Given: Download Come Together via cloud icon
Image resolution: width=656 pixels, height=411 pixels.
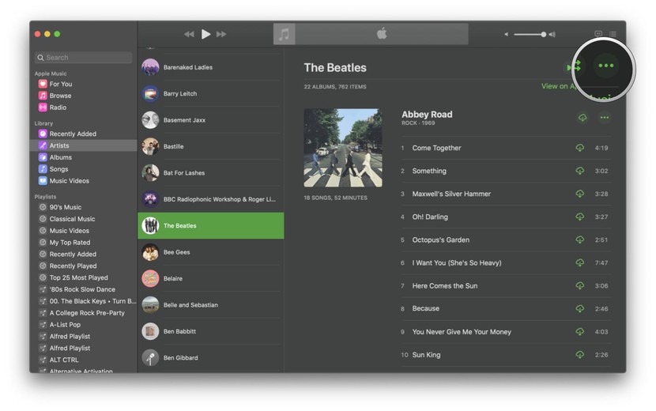Looking at the screenshot, I should pyautogui.click(x=579, y=148).
